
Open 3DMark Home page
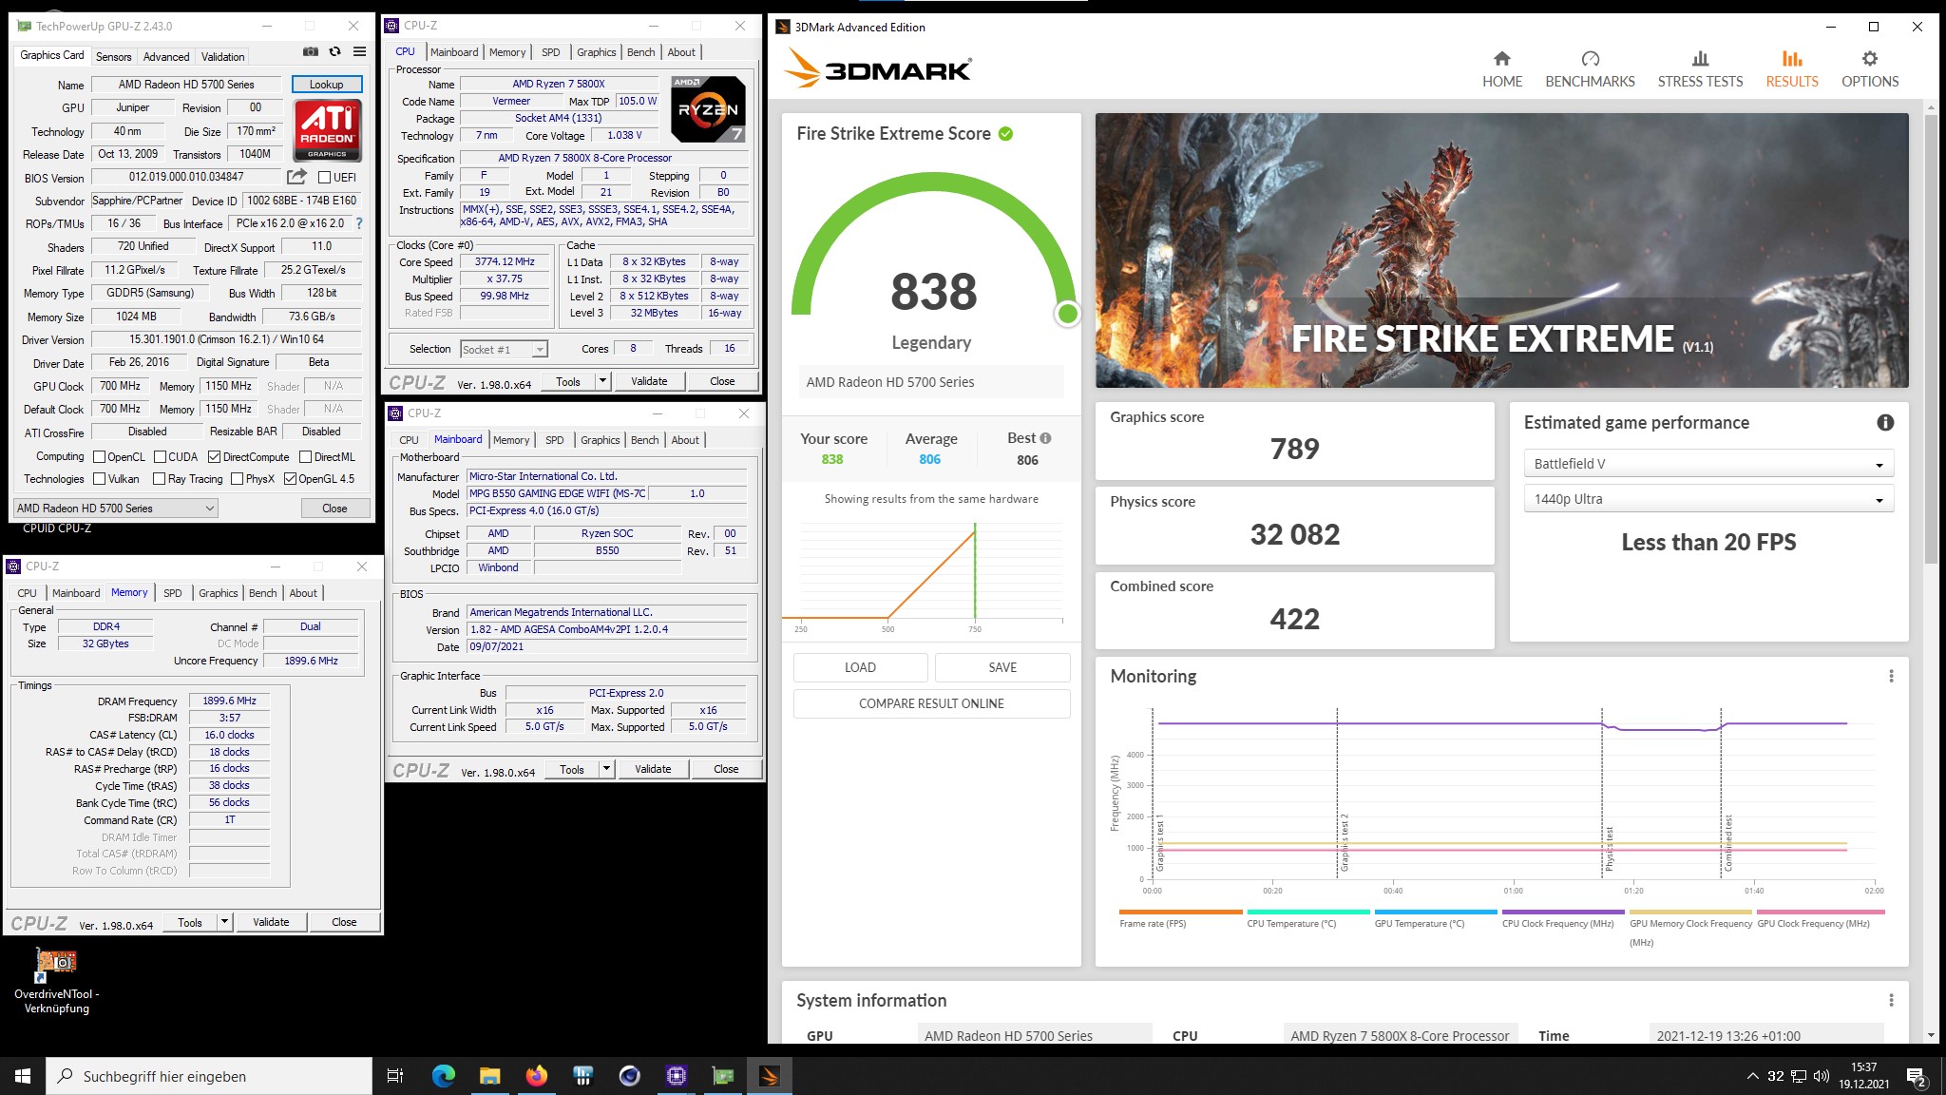1502,69
